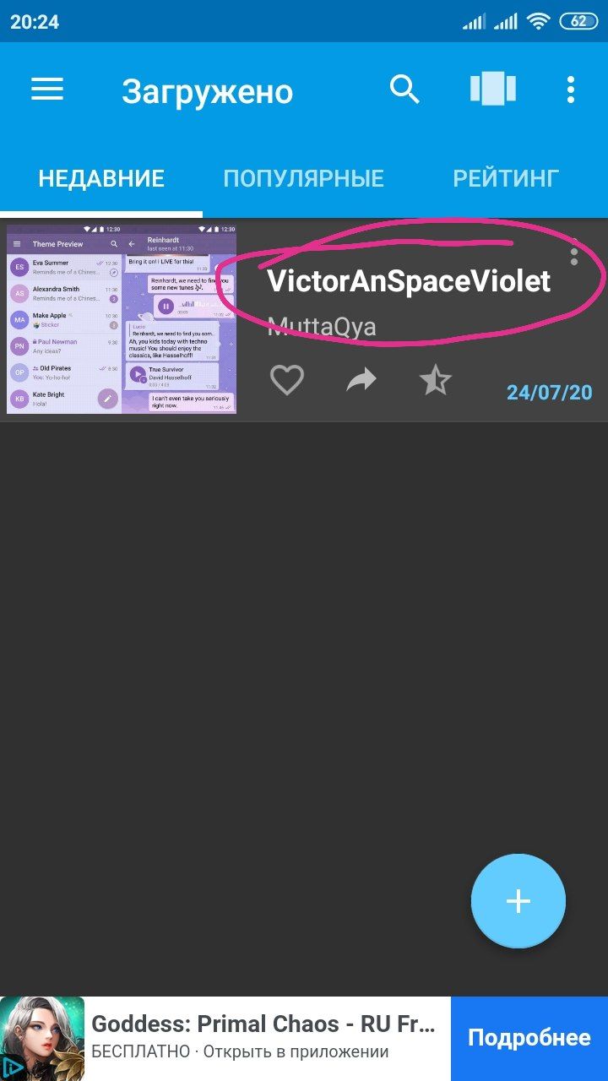Like the theme with the heart icon
Screen dimensions: 608x1081
[286, 381]
